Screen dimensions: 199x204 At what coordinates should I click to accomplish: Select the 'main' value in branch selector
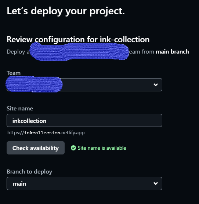(x=19, y=184)
